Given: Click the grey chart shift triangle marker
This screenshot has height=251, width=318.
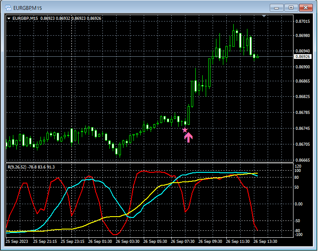Looking at the screenshot, I should 264,16.
